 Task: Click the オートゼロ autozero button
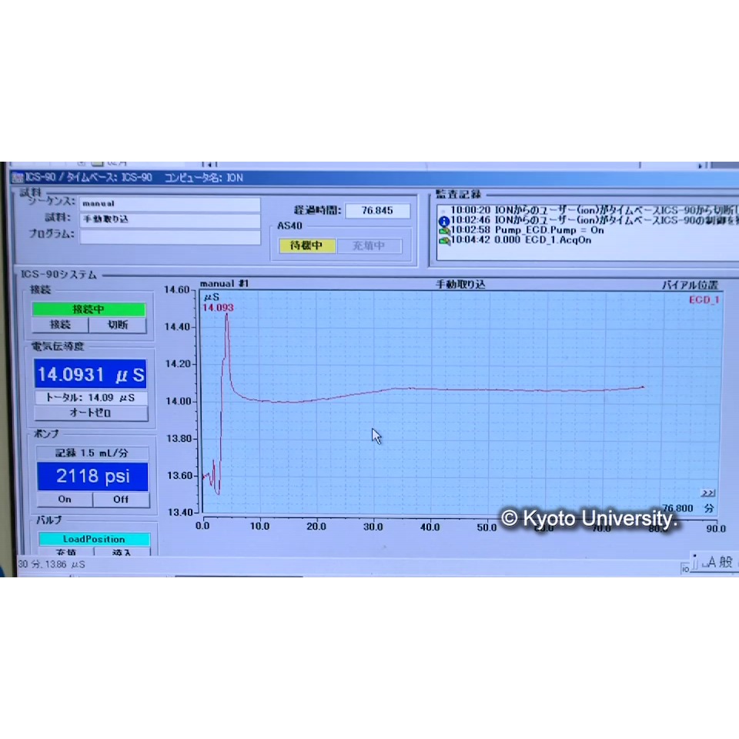91,413
